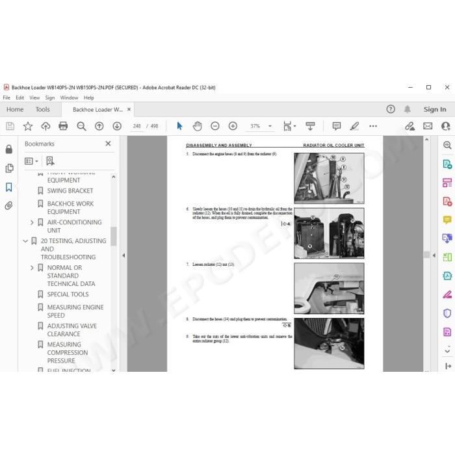Select the highlighter pen tool
The width and height of the screenshot is (455, 455).
tap(354, 126)
